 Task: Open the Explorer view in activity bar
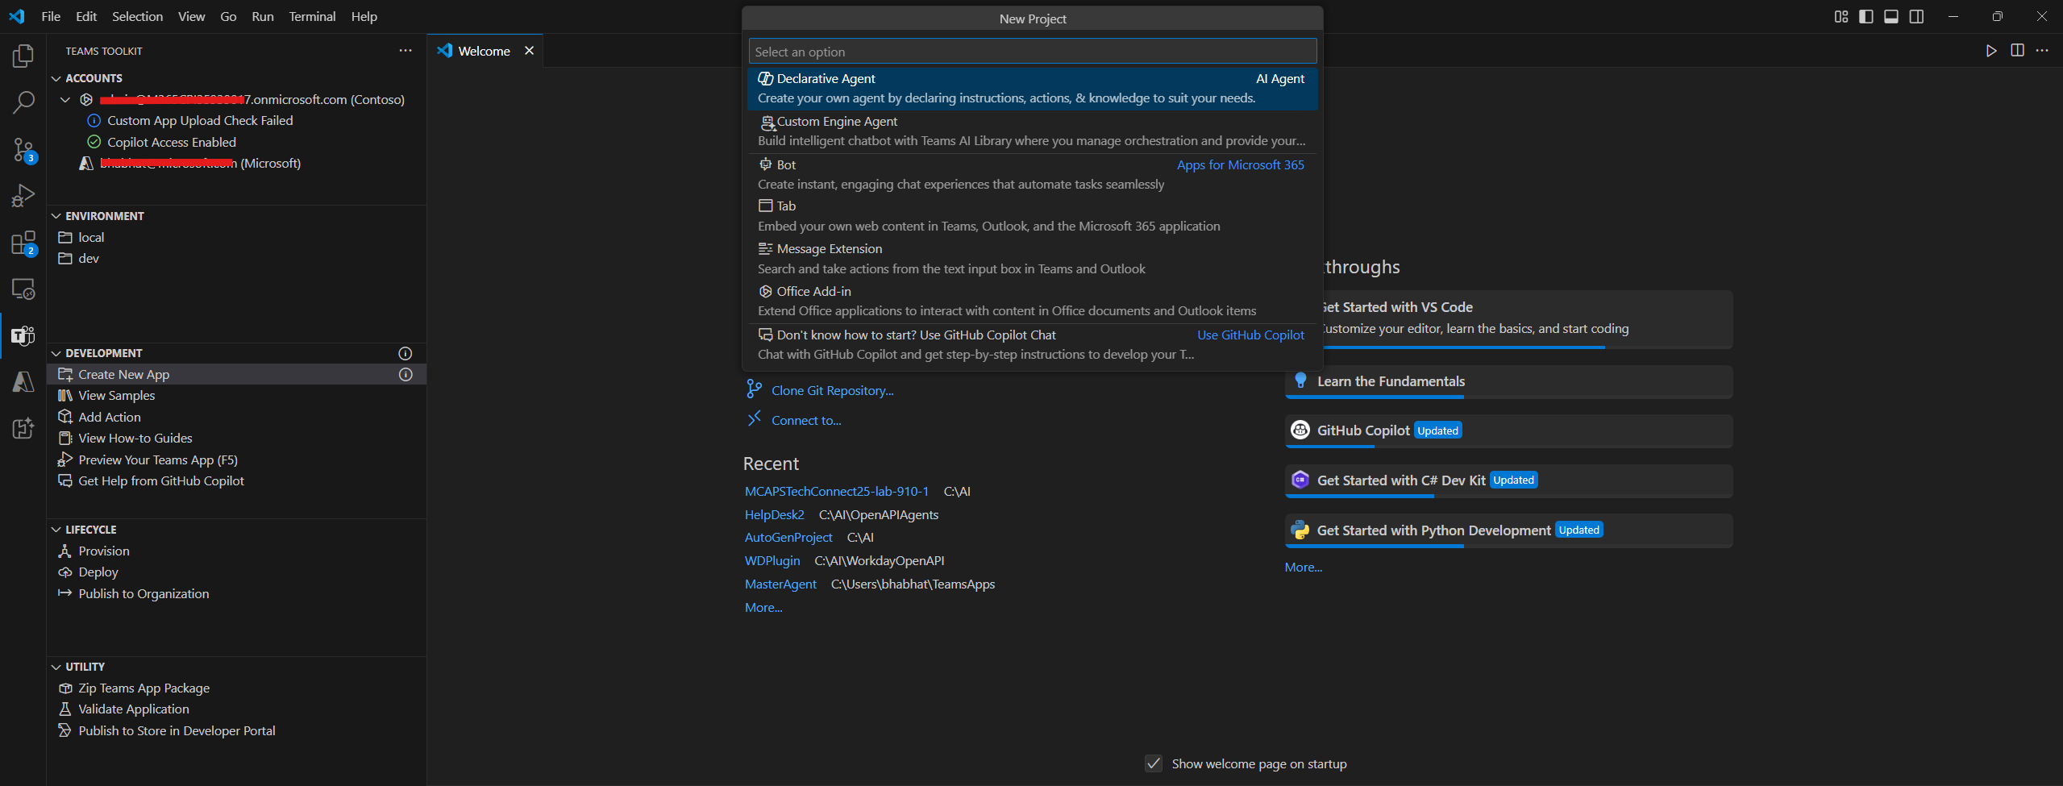pos(23,56)
